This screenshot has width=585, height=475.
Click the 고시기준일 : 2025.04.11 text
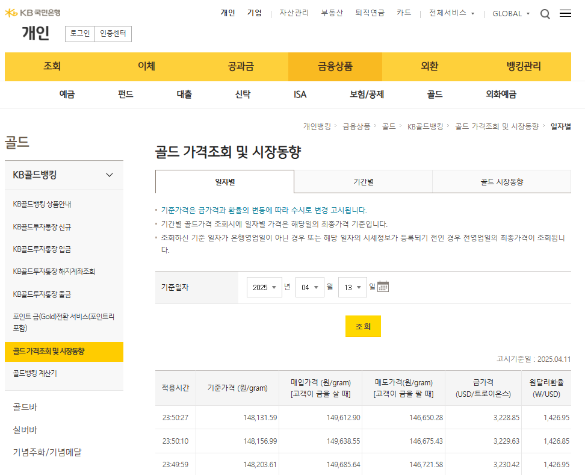pyautogui.click(x=533, y=359)
